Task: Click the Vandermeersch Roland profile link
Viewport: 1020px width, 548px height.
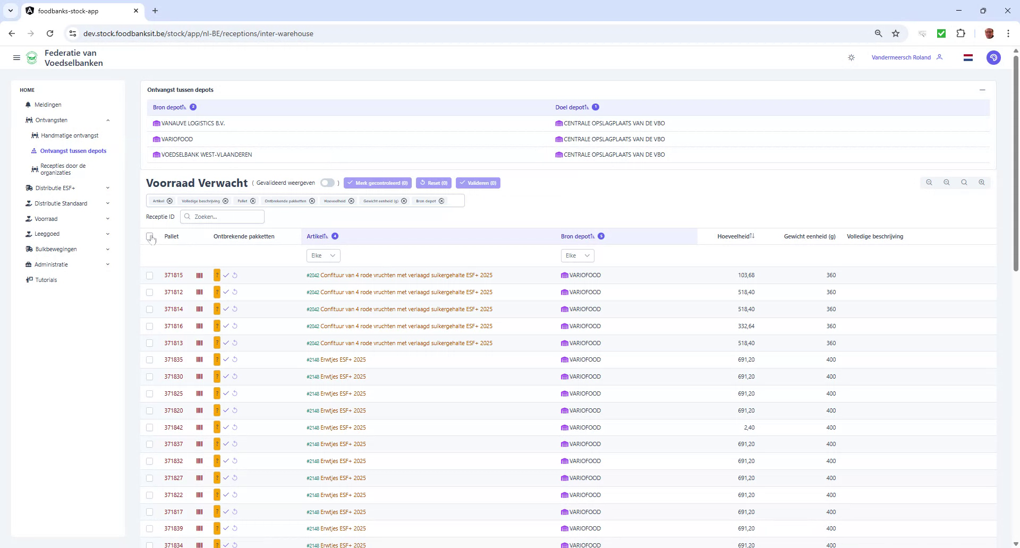Action: (x=900, y=57)
